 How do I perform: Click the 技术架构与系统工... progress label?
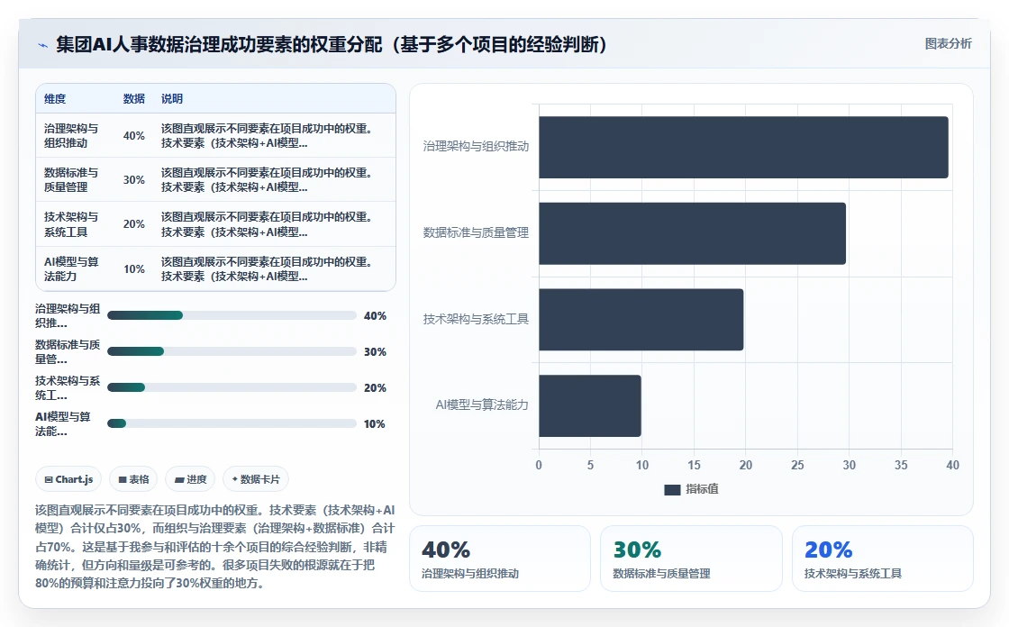coord(68,387)
